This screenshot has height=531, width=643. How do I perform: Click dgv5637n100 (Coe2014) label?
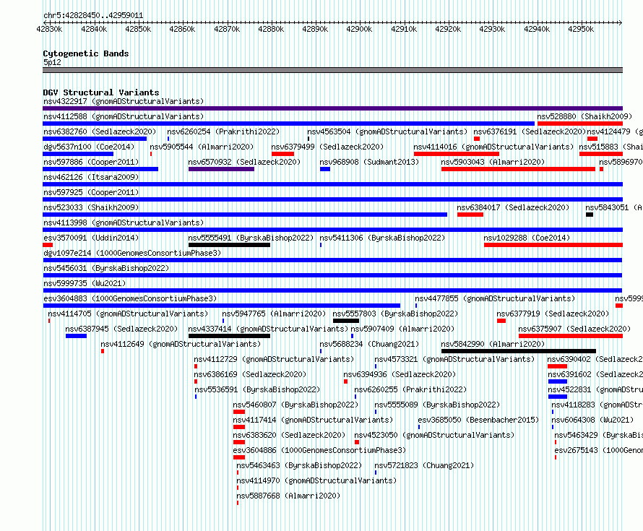(x=89, y=147)
